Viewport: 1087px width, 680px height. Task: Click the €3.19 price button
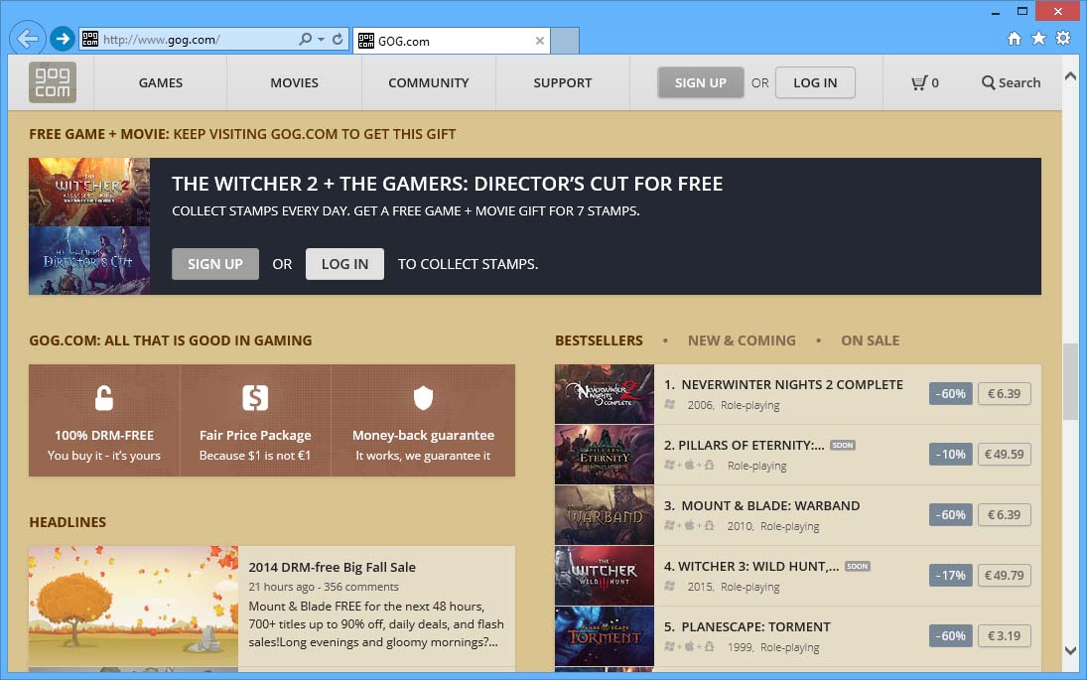pos(1004,635)
